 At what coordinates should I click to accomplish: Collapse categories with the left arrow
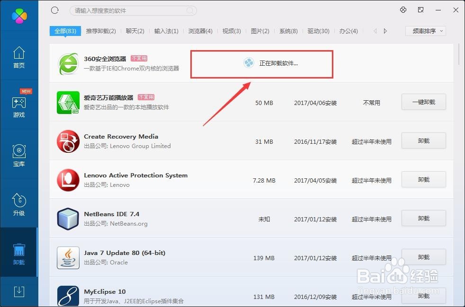coord(374,31)
